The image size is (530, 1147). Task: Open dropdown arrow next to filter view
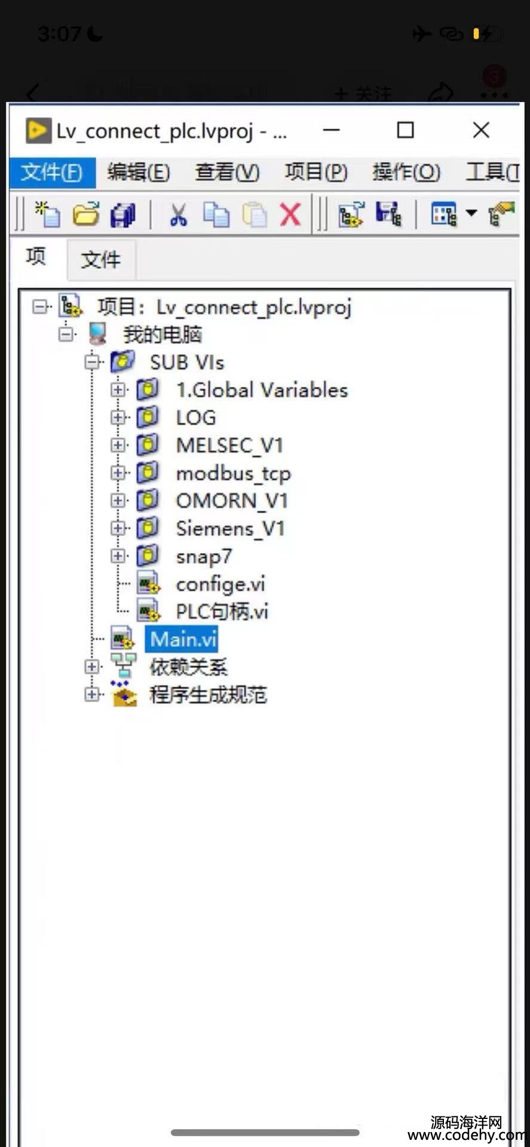471,213
